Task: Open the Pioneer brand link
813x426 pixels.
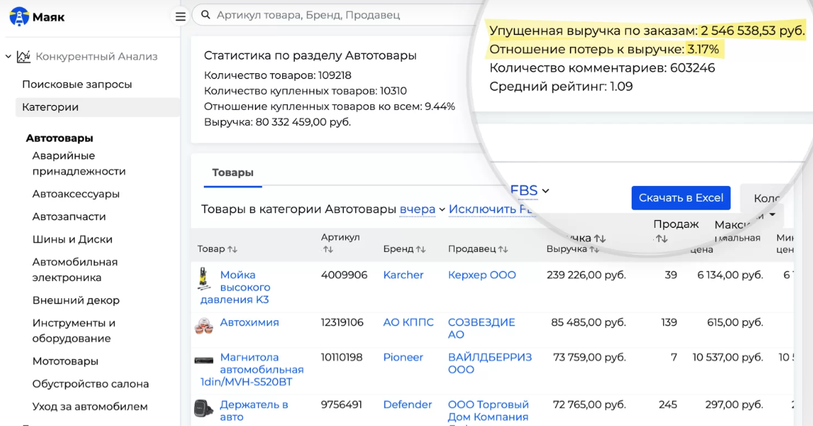Action: [403, 357]
